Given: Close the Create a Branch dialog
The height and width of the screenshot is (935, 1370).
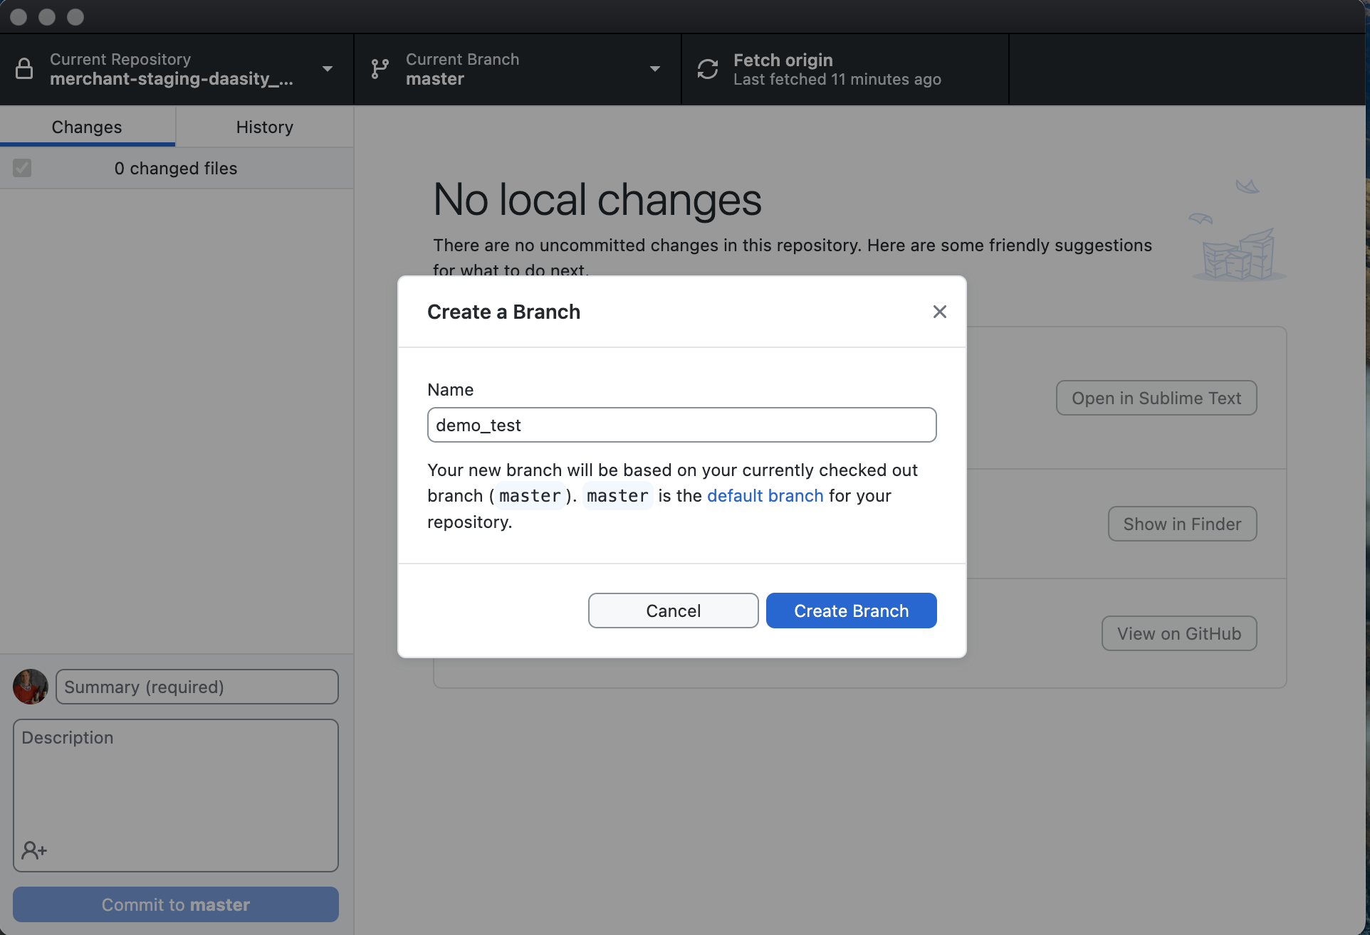Looking at the screenshot, I should [939, 312].
